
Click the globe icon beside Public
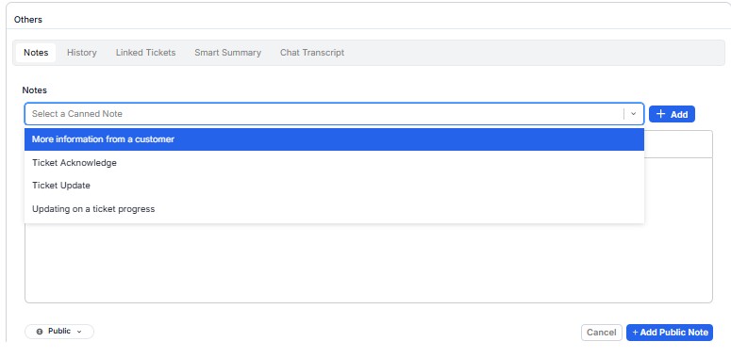tap(40, 332)
